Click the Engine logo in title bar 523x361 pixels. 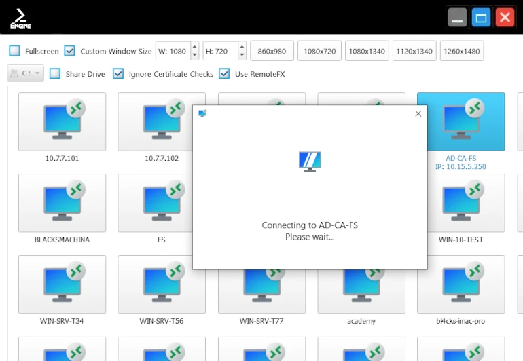coord(20,18)
